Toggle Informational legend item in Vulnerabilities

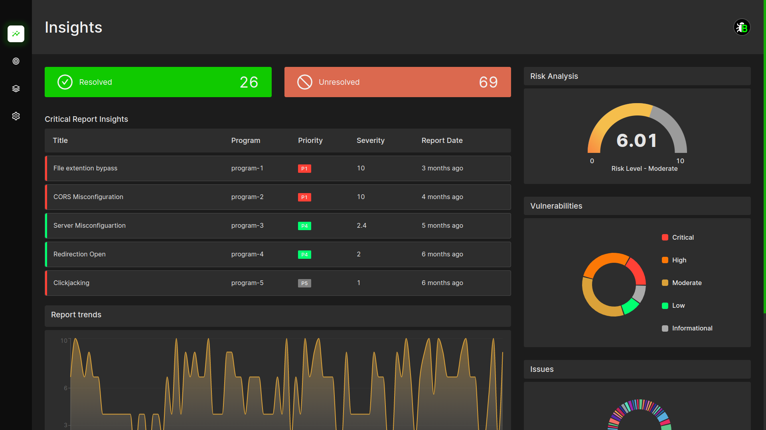(x=692, y=328)
